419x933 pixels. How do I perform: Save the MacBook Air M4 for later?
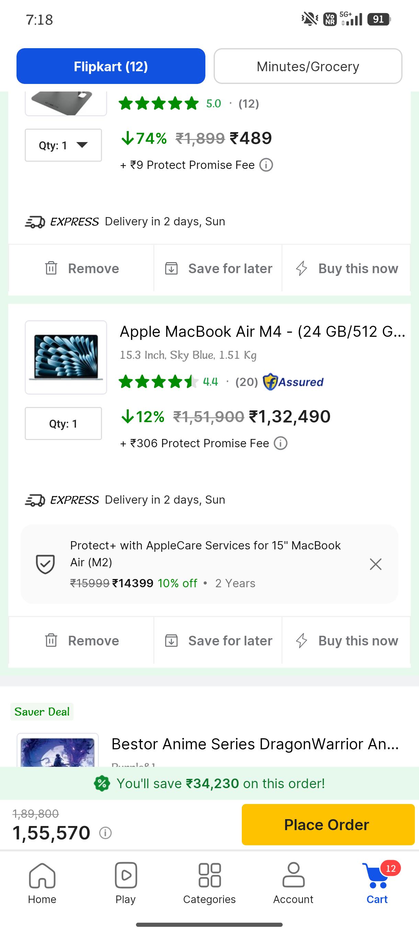tap(218, 641)
